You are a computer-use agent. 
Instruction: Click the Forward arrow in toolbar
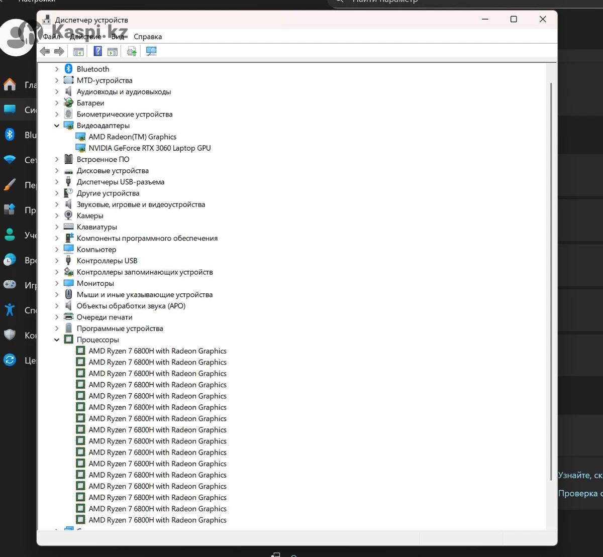tap(59, 51)
